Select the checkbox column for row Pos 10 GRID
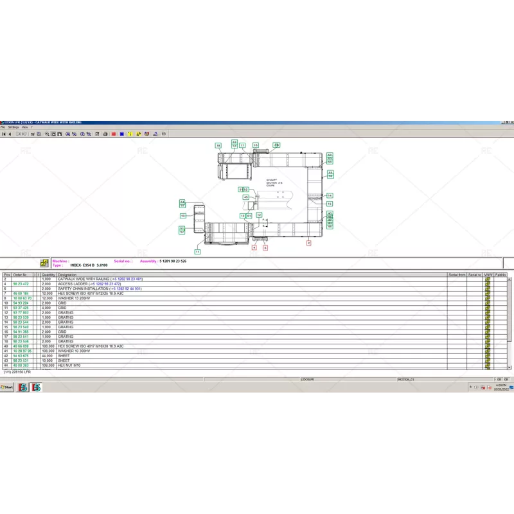 pyautogui.click(x=35, y=303)
